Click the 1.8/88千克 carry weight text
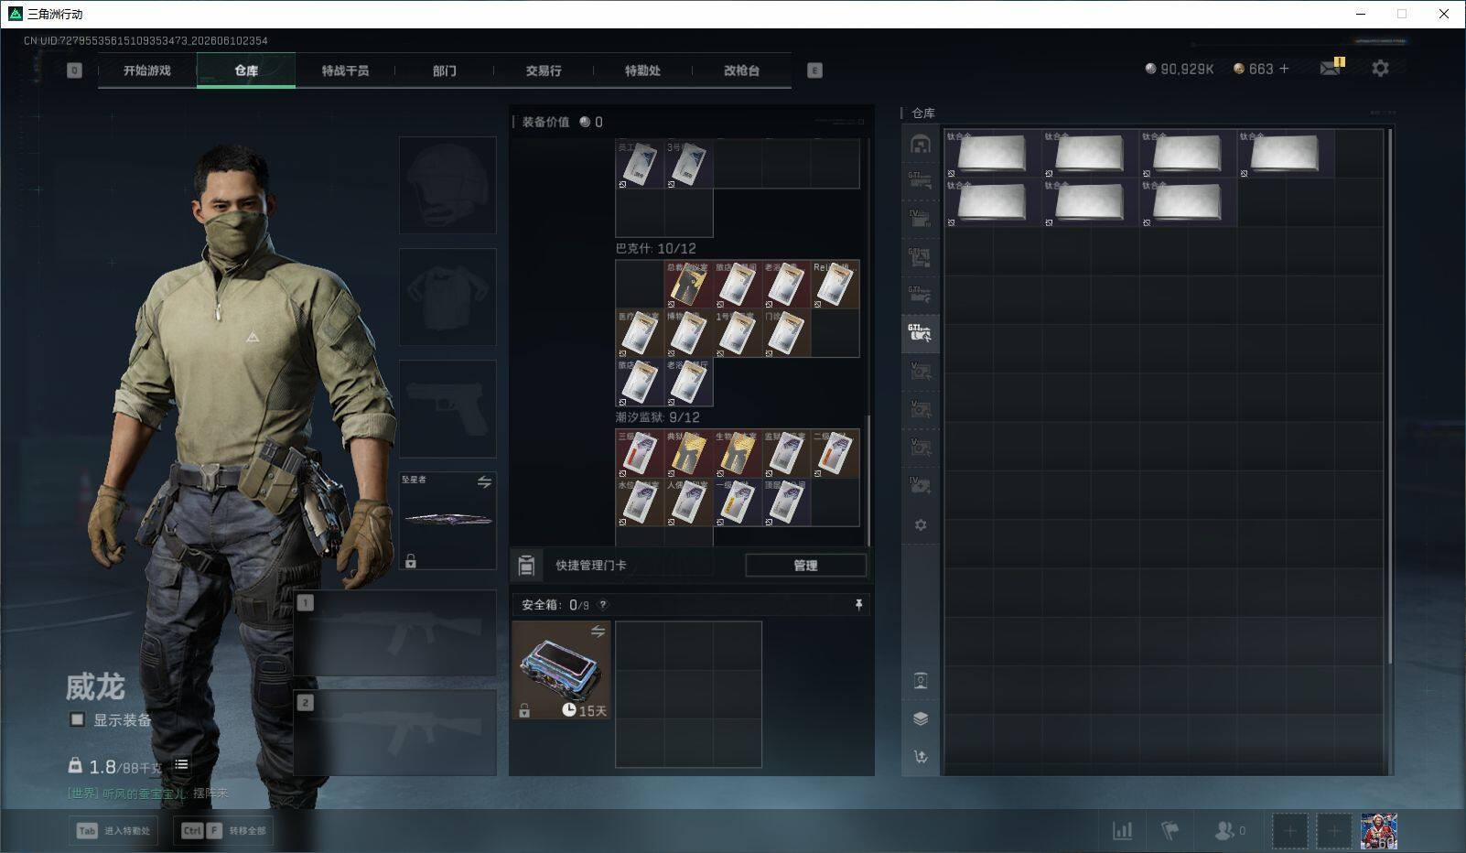This screenshot has height=853, width=1466. coord(125,767)
